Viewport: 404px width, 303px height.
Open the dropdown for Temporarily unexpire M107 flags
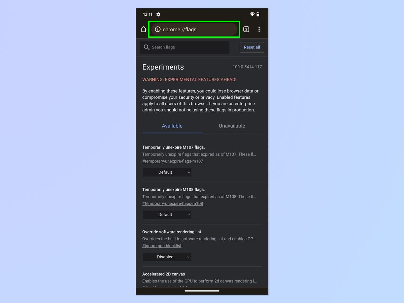(167, 172)
